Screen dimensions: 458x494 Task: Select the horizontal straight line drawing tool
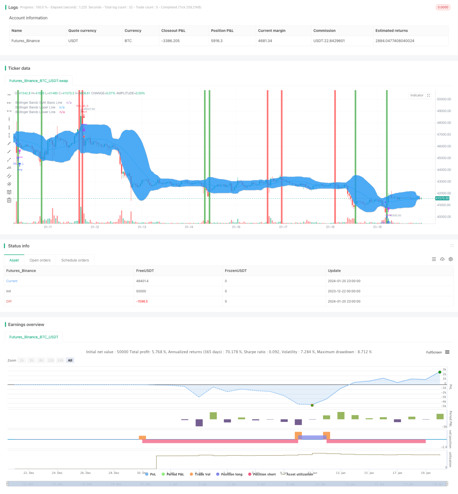pyautogui.click(x=9, y=95)
